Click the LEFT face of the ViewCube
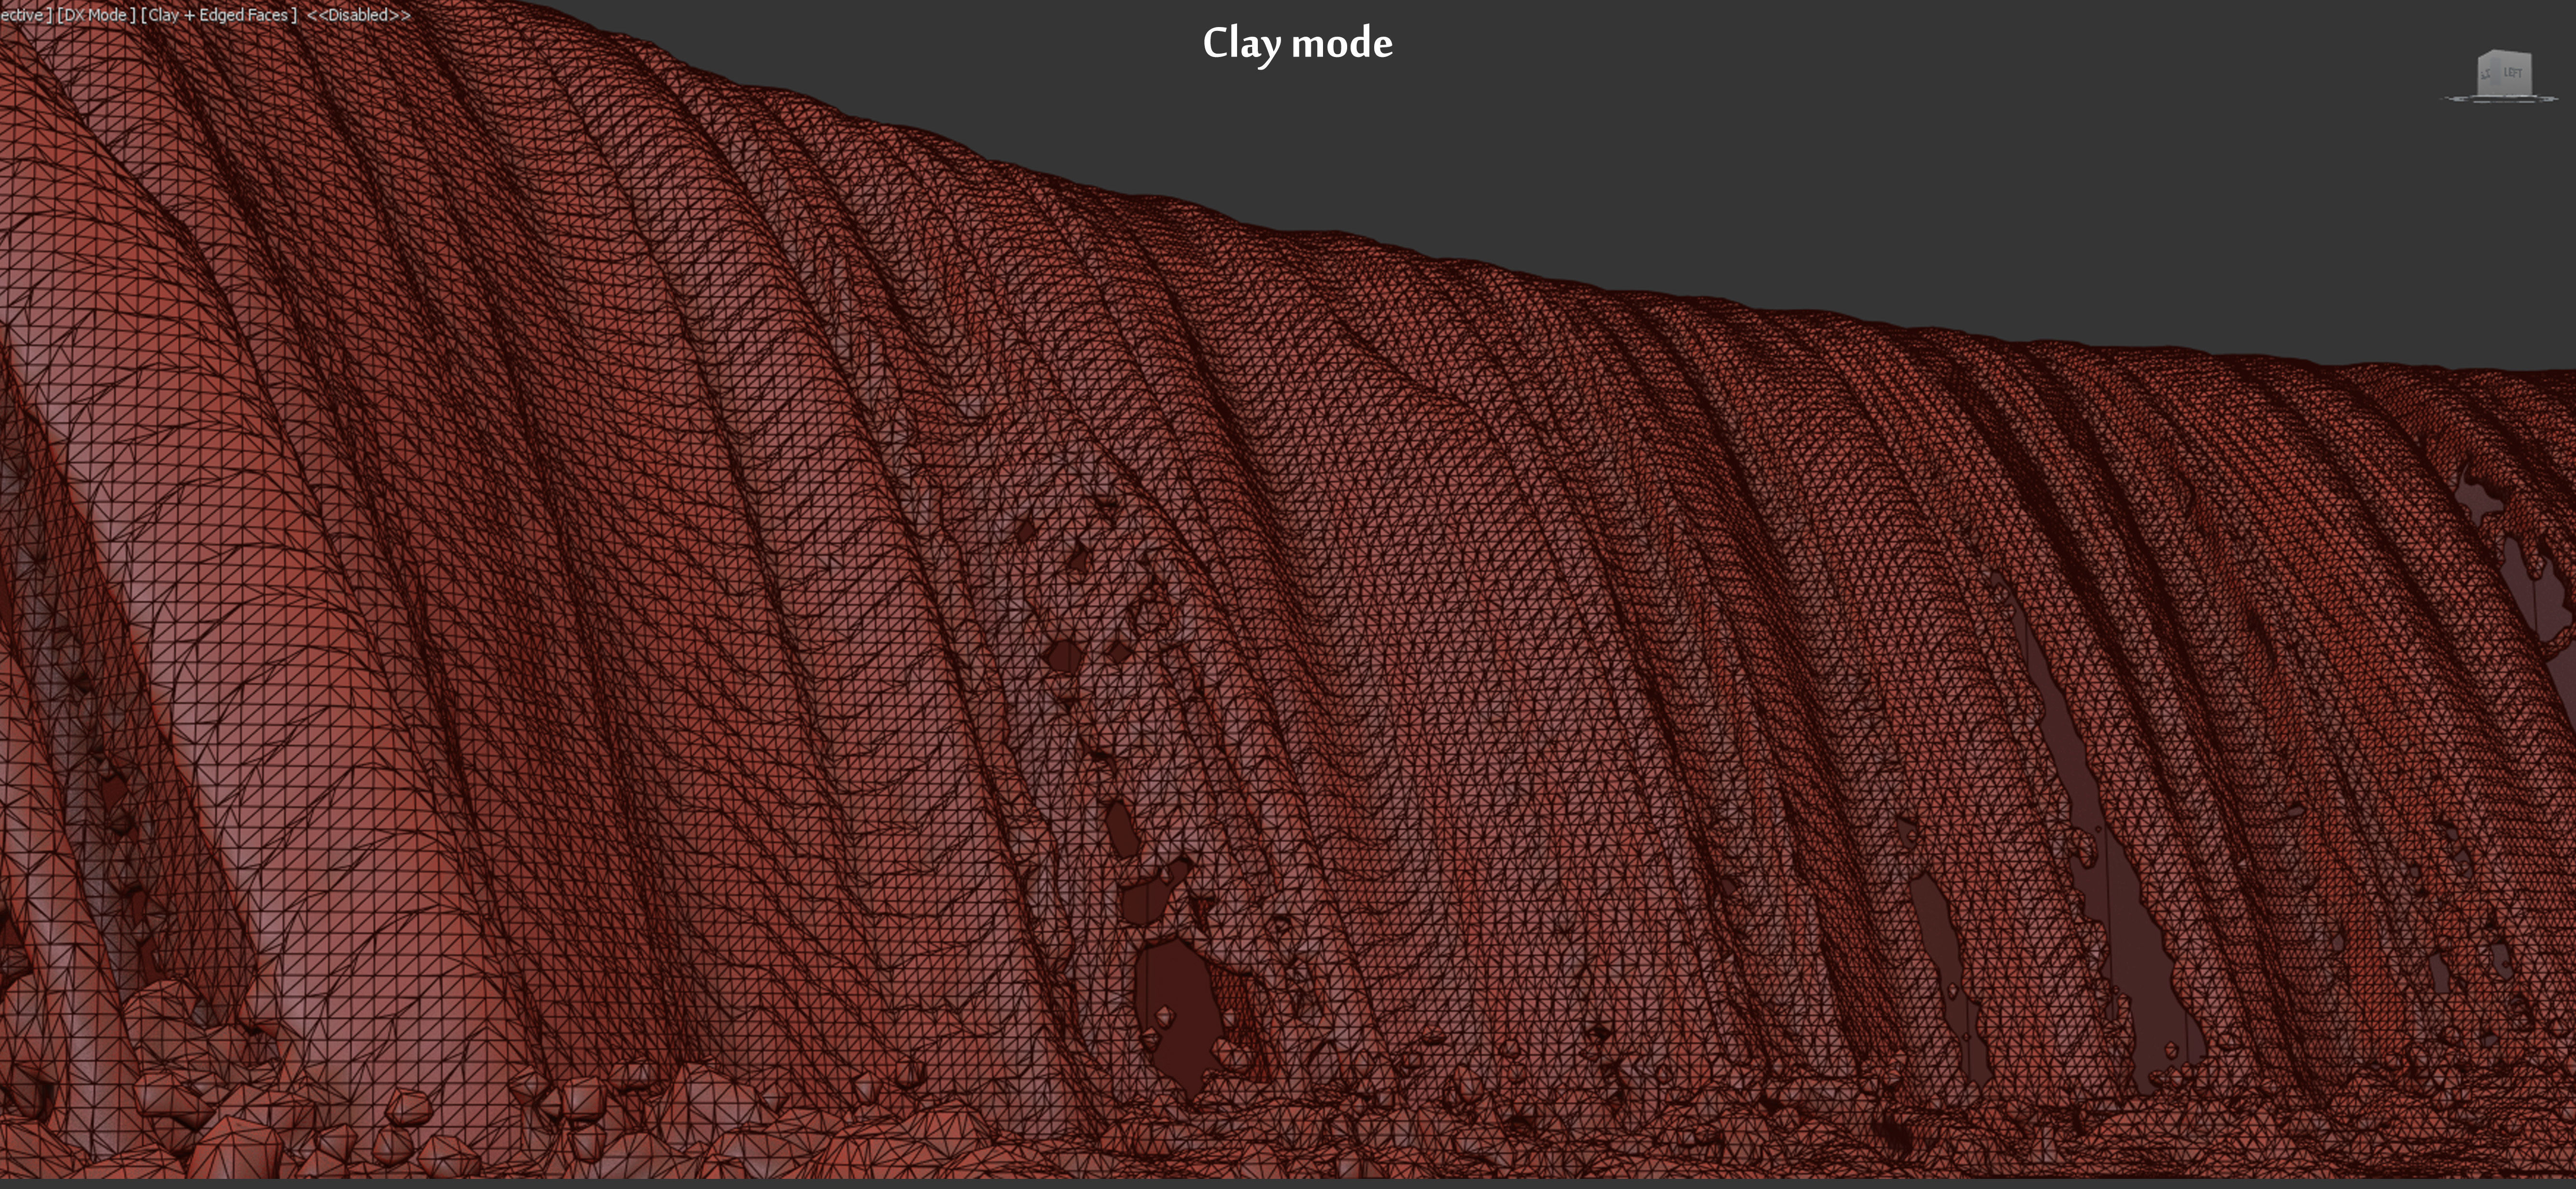The height and width of the screenshot is (1189, 2576). [2513, 73]
